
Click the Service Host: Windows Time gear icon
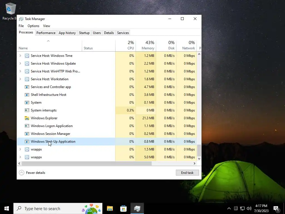coord(27,56)
